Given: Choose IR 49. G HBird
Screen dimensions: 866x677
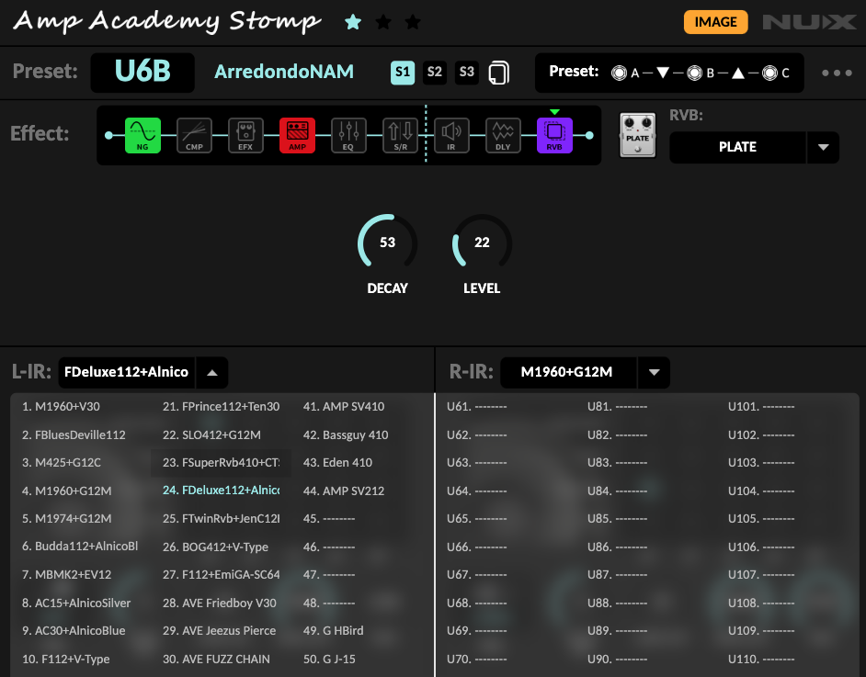Looking at the screenshot, I should (333, 631).
